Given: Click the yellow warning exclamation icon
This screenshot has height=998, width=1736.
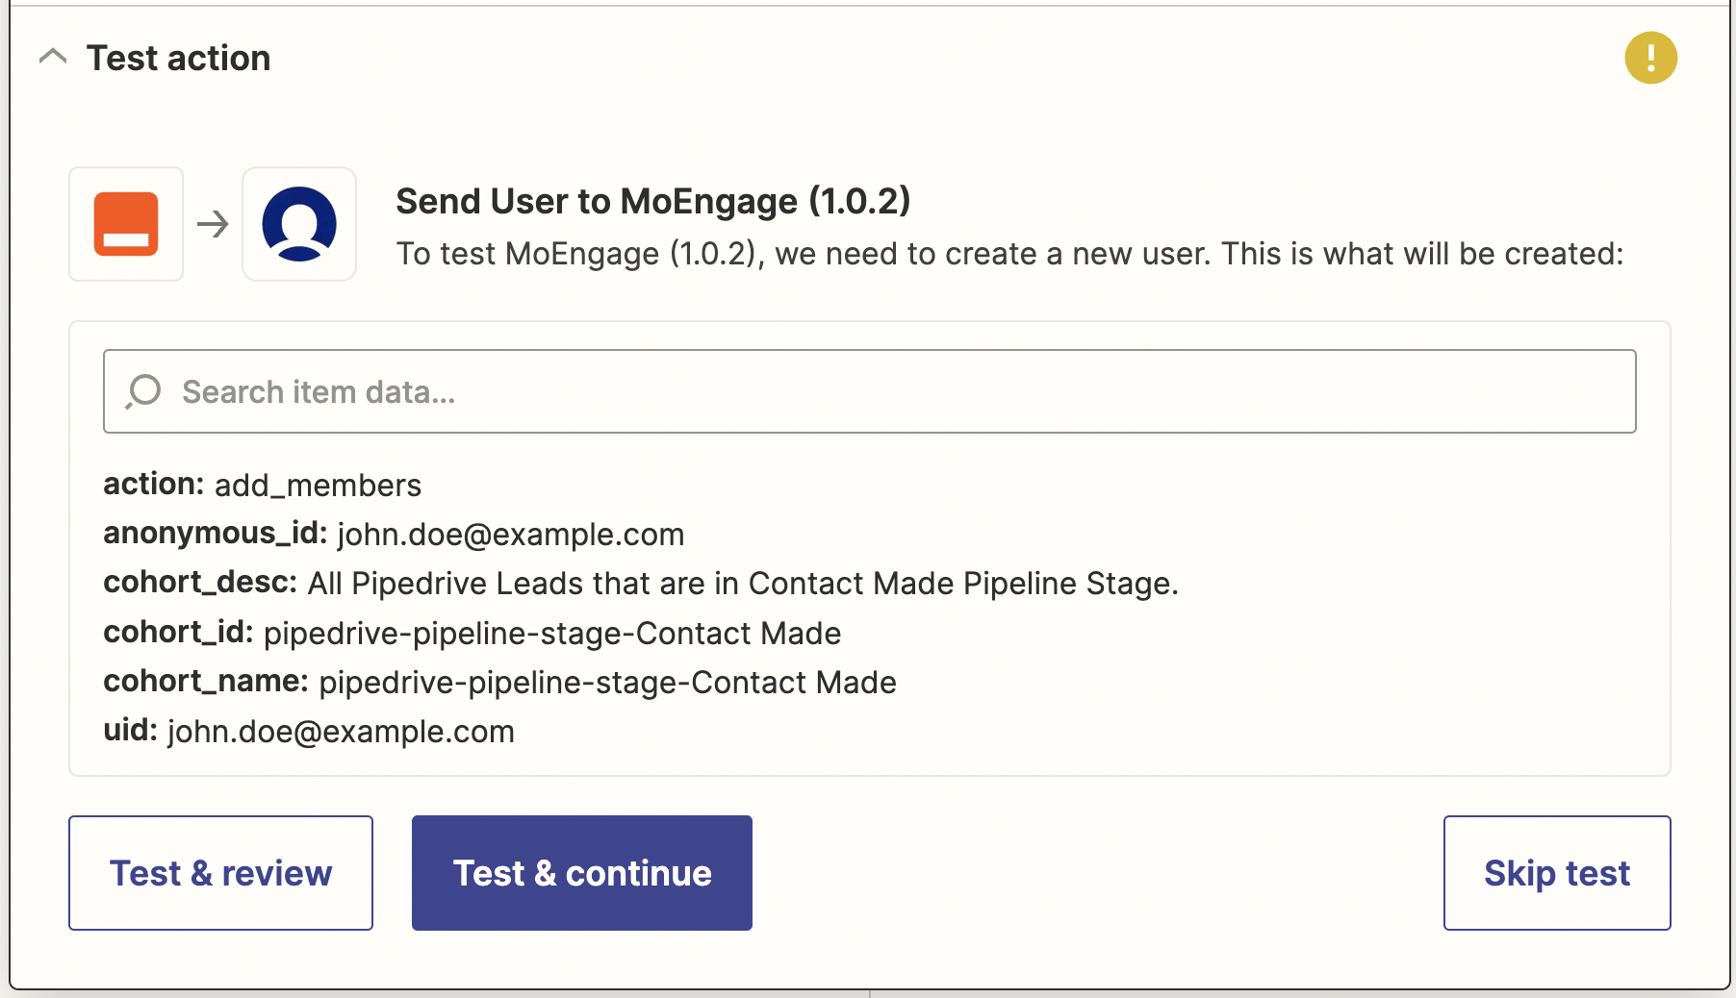Looking at the screenshot, I should click(x=1650, y=58).
